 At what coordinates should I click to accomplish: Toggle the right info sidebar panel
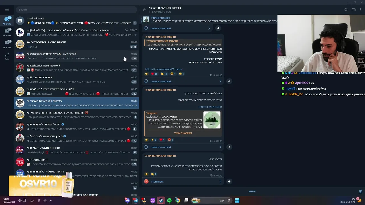[354, 10]
